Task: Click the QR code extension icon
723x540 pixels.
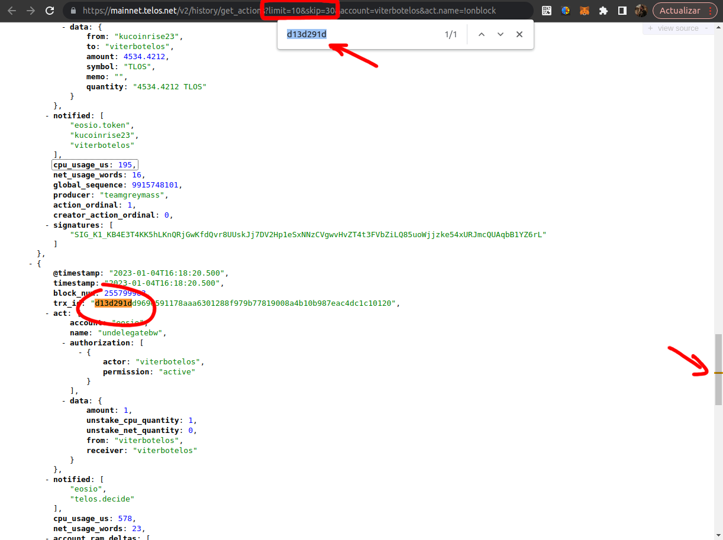Action: (x=546, y=10)
